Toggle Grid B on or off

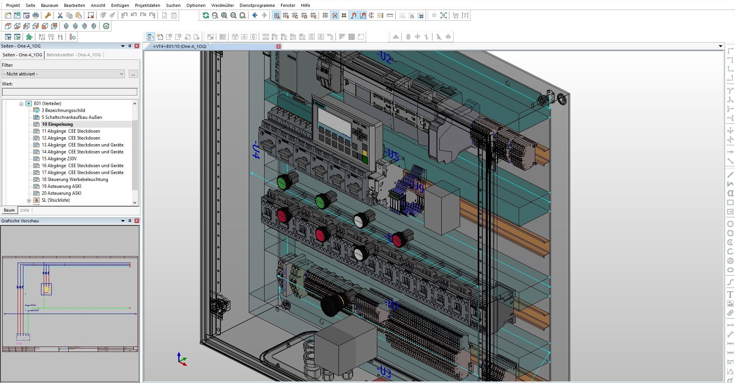point(286,15)
